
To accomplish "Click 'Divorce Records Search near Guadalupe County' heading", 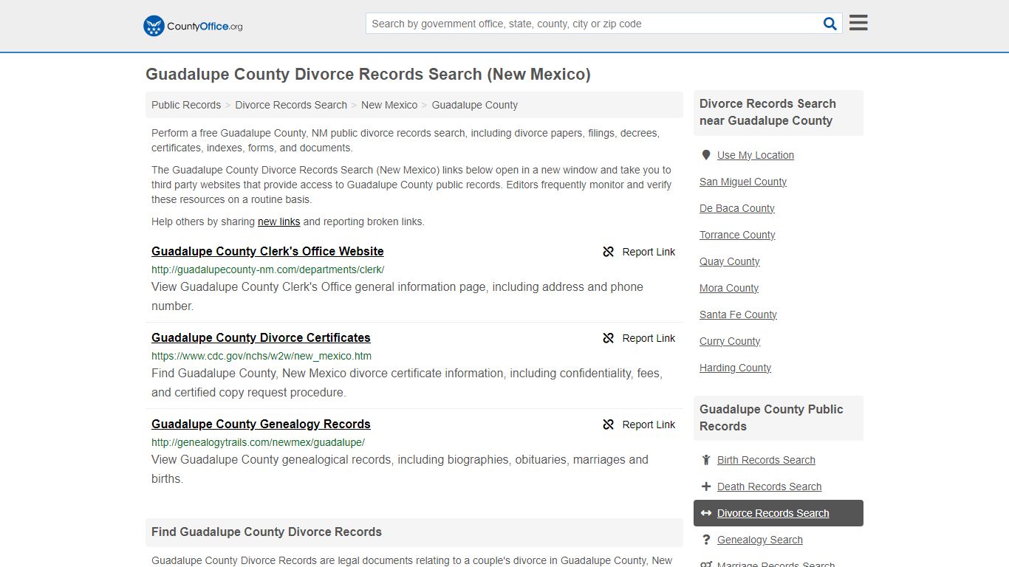I will click(767, 112).
